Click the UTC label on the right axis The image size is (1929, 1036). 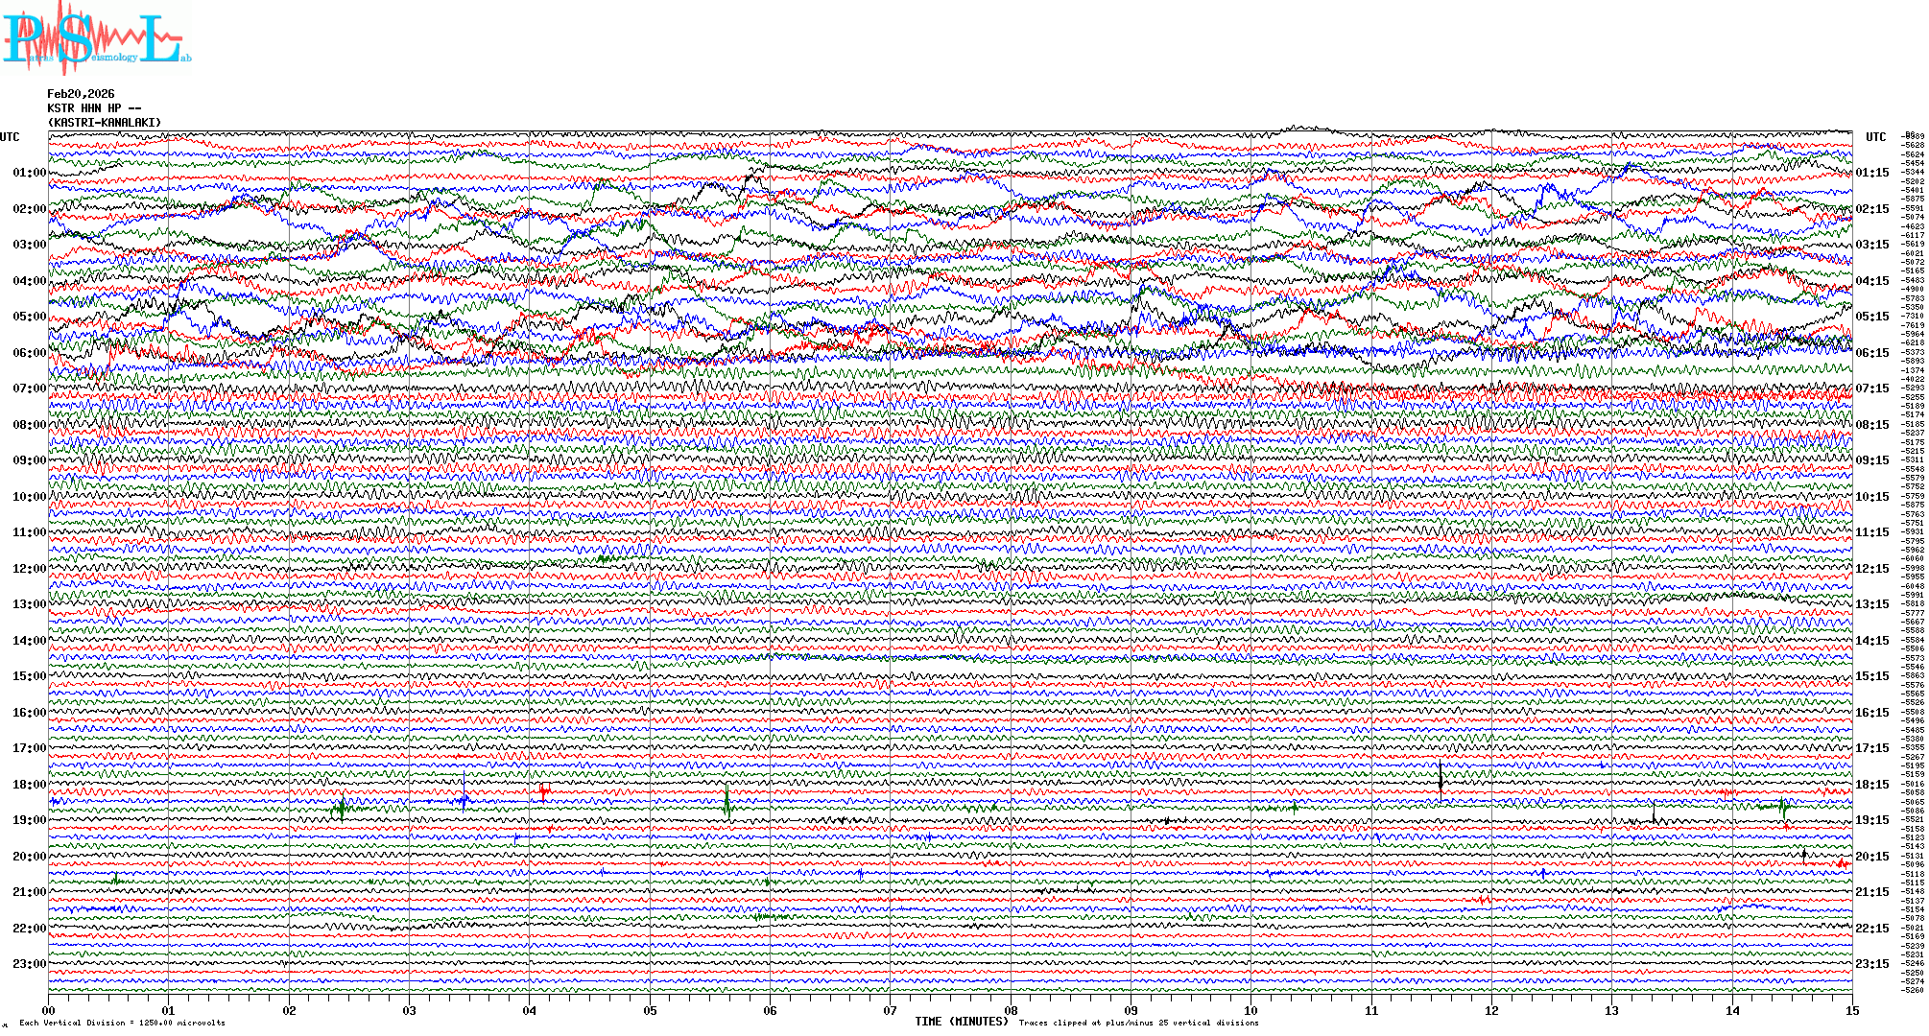coord(1875,137)
